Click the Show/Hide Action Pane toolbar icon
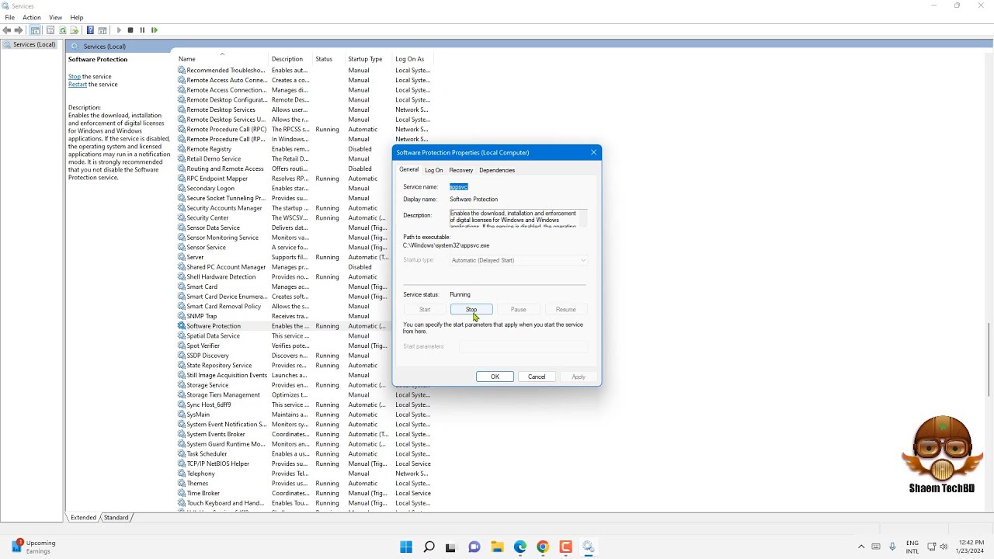Image resolution: width=994 pixels, height=559 pixels. click(x=103, y=30)
